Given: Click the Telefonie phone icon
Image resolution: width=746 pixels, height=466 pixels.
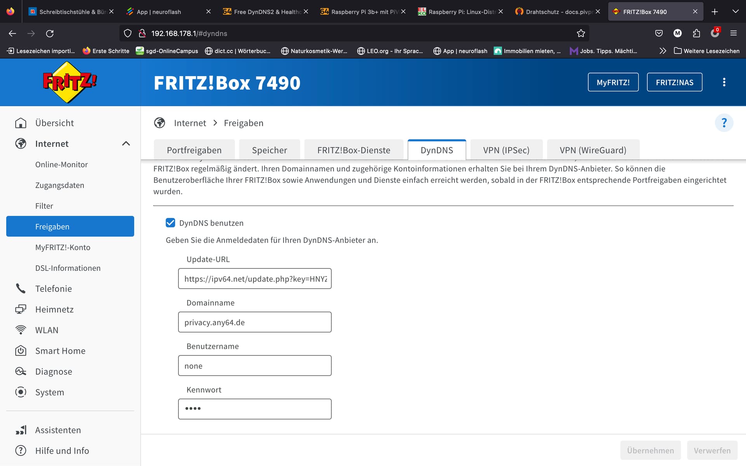Looking at the screenshot, I should [21, 289].
